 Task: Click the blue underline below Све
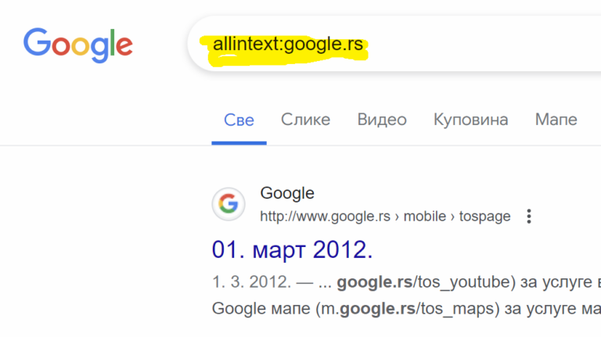239,143
